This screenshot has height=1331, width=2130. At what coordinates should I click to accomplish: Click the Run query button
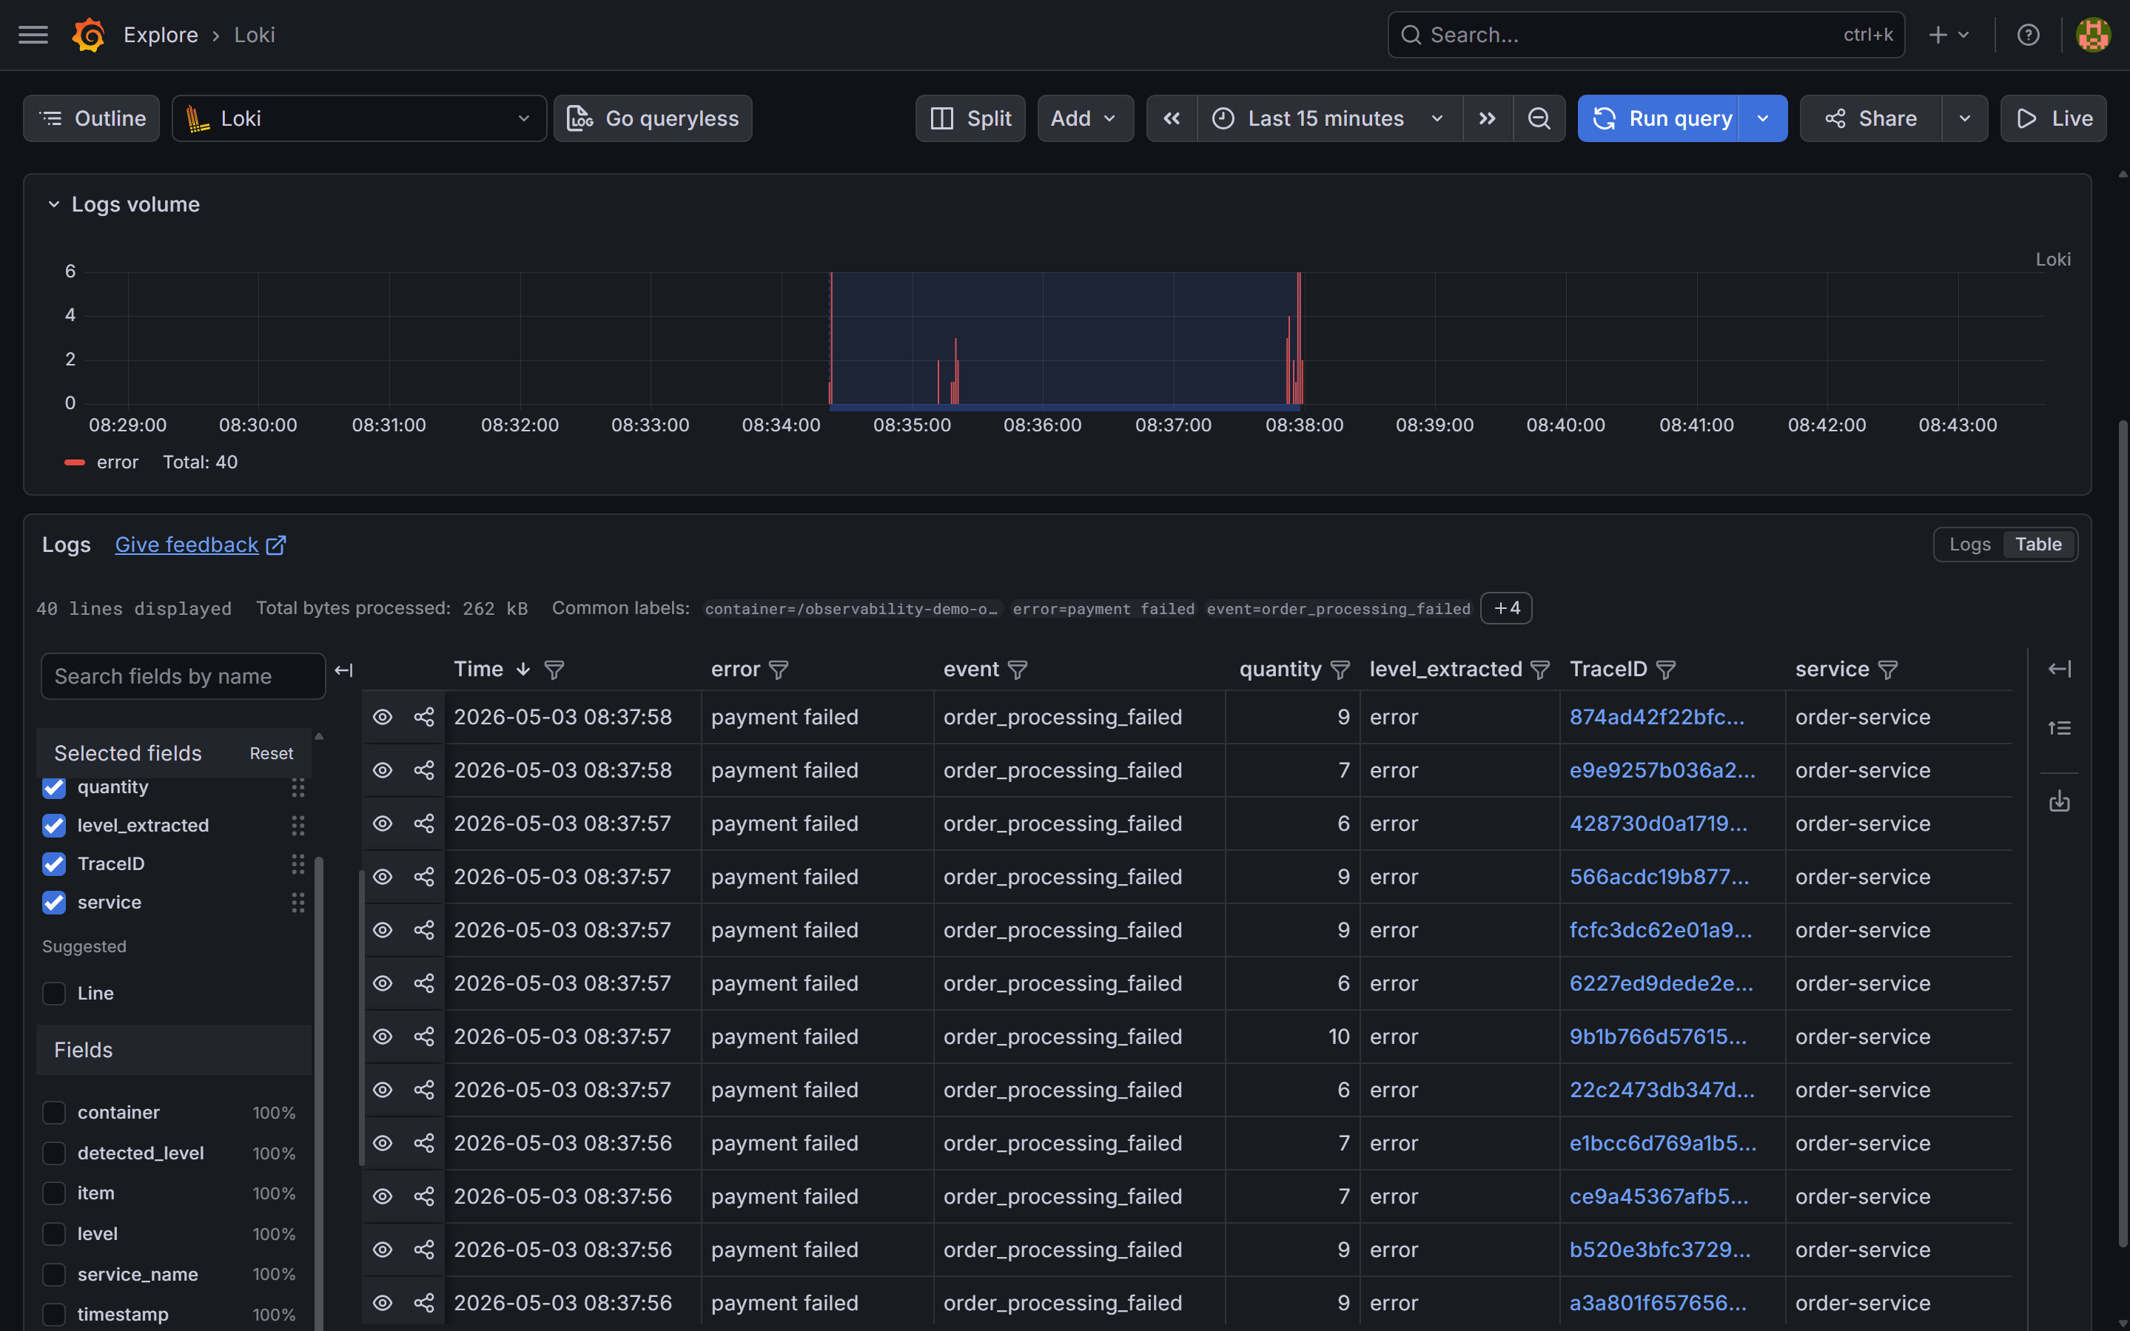click(1658, 118)
